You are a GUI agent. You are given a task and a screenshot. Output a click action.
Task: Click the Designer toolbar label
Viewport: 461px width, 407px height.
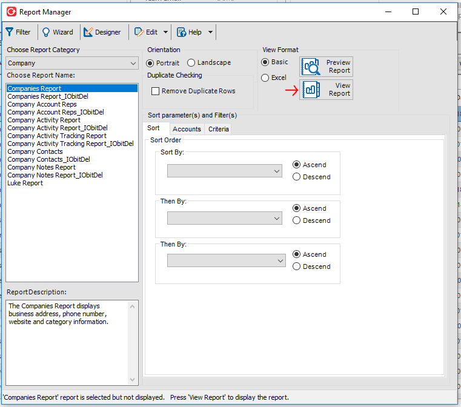(108, 32)
